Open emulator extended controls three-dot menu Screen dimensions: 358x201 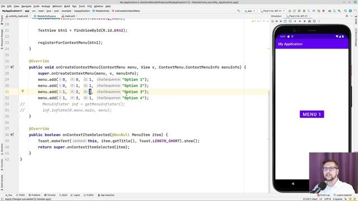[319, 21]
